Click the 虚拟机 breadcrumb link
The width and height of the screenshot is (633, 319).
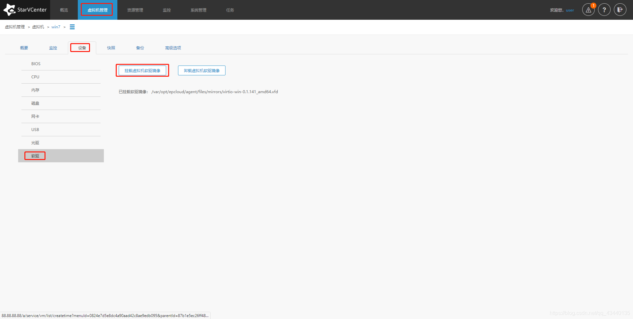click(38, 27)
